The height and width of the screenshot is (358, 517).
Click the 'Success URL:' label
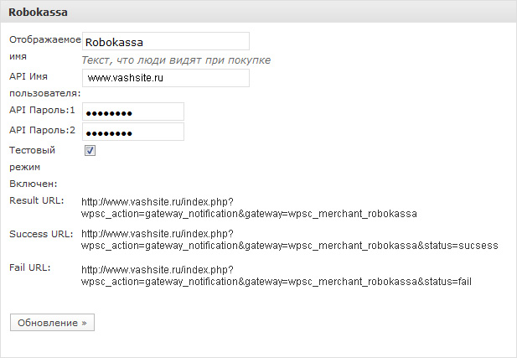tap(39, 233)
